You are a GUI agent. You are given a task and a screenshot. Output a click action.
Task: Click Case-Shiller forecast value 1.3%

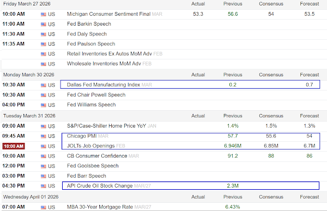click(x=309, y=126)
